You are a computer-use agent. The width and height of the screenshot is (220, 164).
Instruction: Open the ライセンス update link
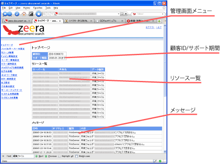(x=9, y=98)
